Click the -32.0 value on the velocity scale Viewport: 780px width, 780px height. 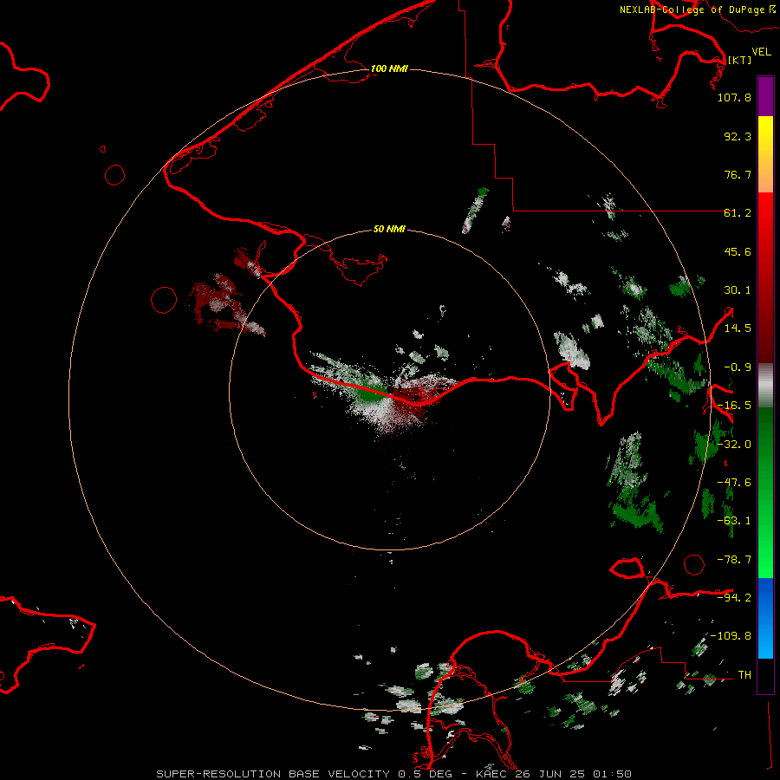tap(734, 445)
